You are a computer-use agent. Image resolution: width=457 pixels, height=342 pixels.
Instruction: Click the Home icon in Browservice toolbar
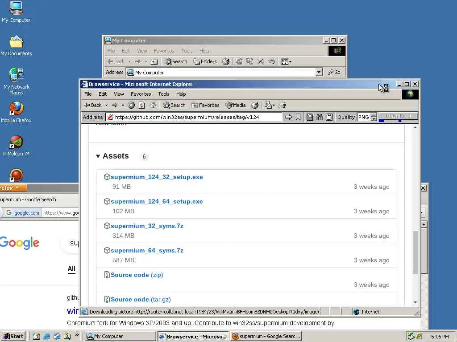coord(153,105)
